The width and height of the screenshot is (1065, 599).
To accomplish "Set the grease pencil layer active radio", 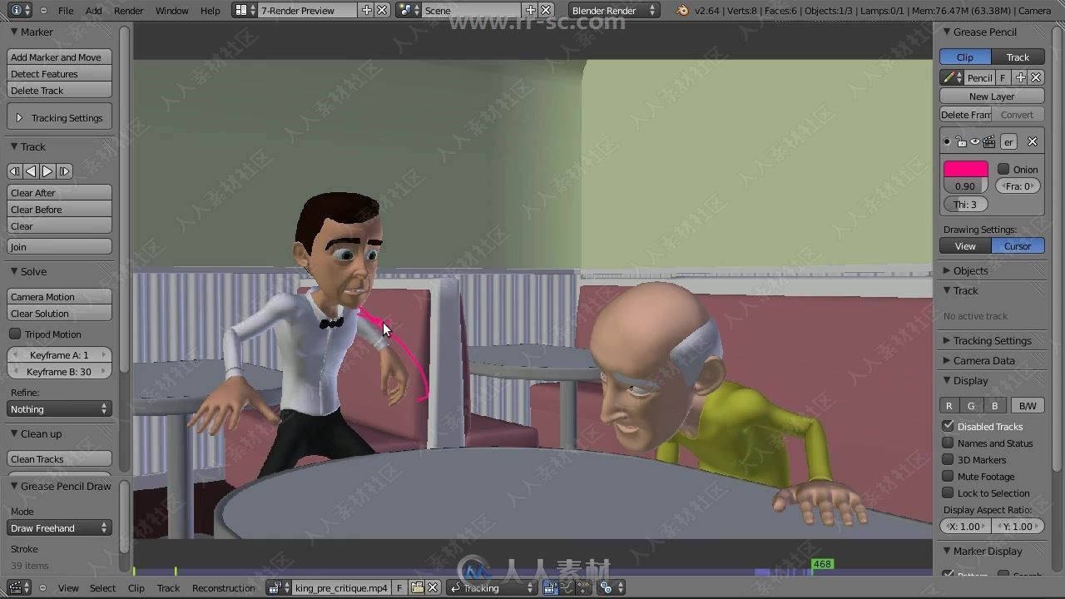I will (947, 142).
